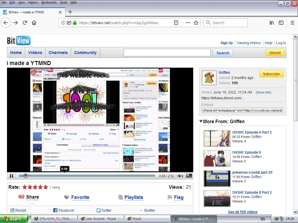This screenshot has height=223, width=298.
Task: Open OHSHC Episode 9 video link
Action: [x=246, y=152]
